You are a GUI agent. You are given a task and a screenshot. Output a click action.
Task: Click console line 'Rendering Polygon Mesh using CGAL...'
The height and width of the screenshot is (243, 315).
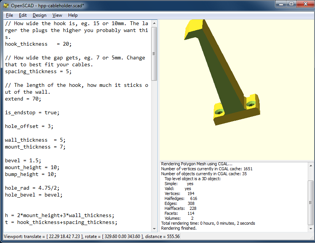[197, 164]
